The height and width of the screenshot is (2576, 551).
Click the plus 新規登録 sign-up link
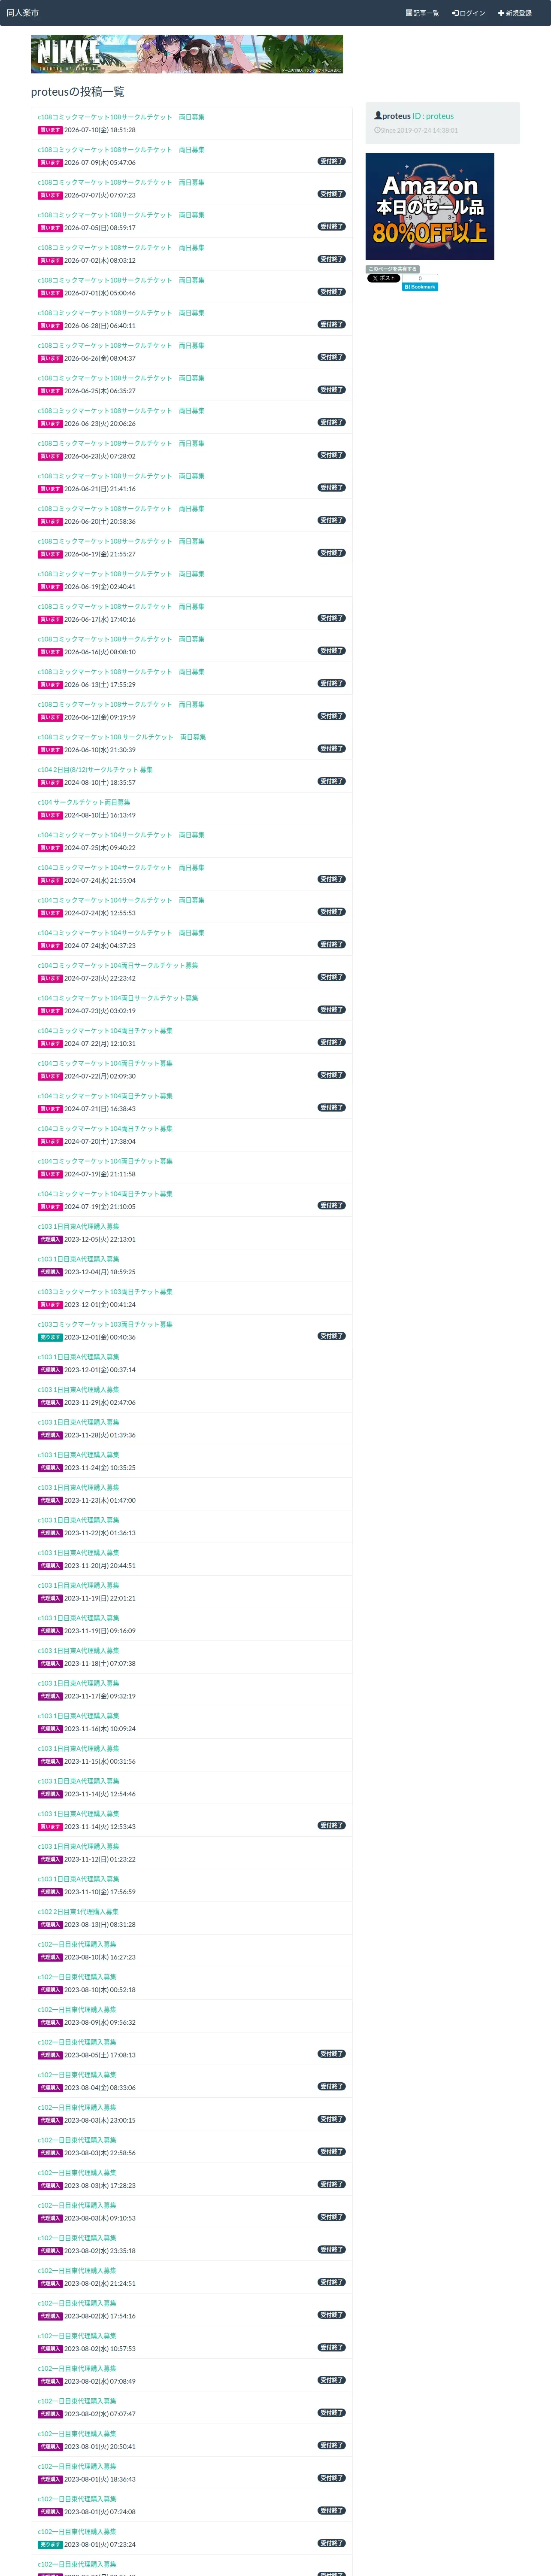tap(515, 13)
